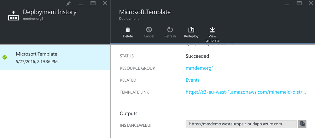This screenshot has width=315, height=138.
Task: Click the green success status checkmark
Action: click(5, 57)
